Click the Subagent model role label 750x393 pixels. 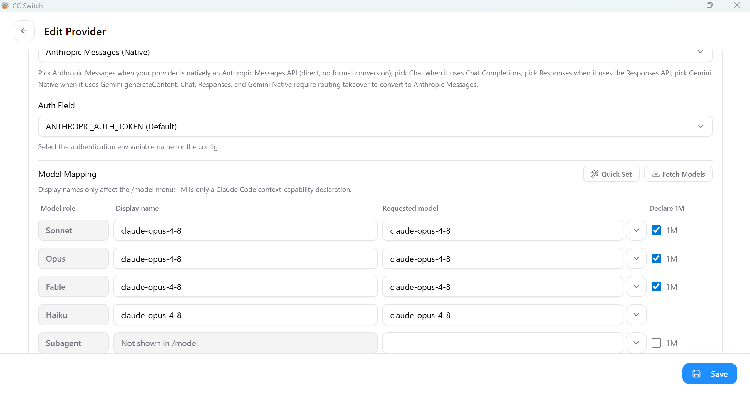coord(73,343)
